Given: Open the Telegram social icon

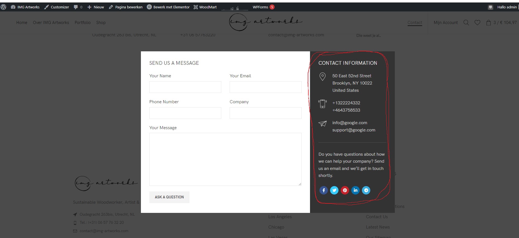Looking at the screenshot, I should [366, 190].
